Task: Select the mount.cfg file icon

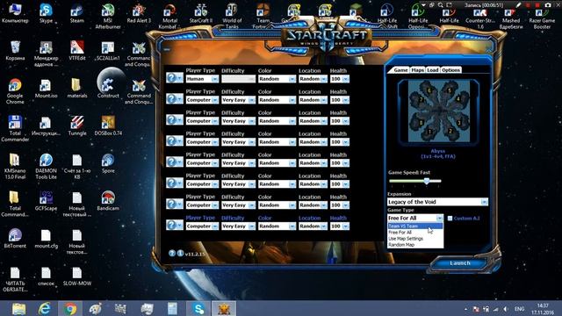Action: coord(46,238)
